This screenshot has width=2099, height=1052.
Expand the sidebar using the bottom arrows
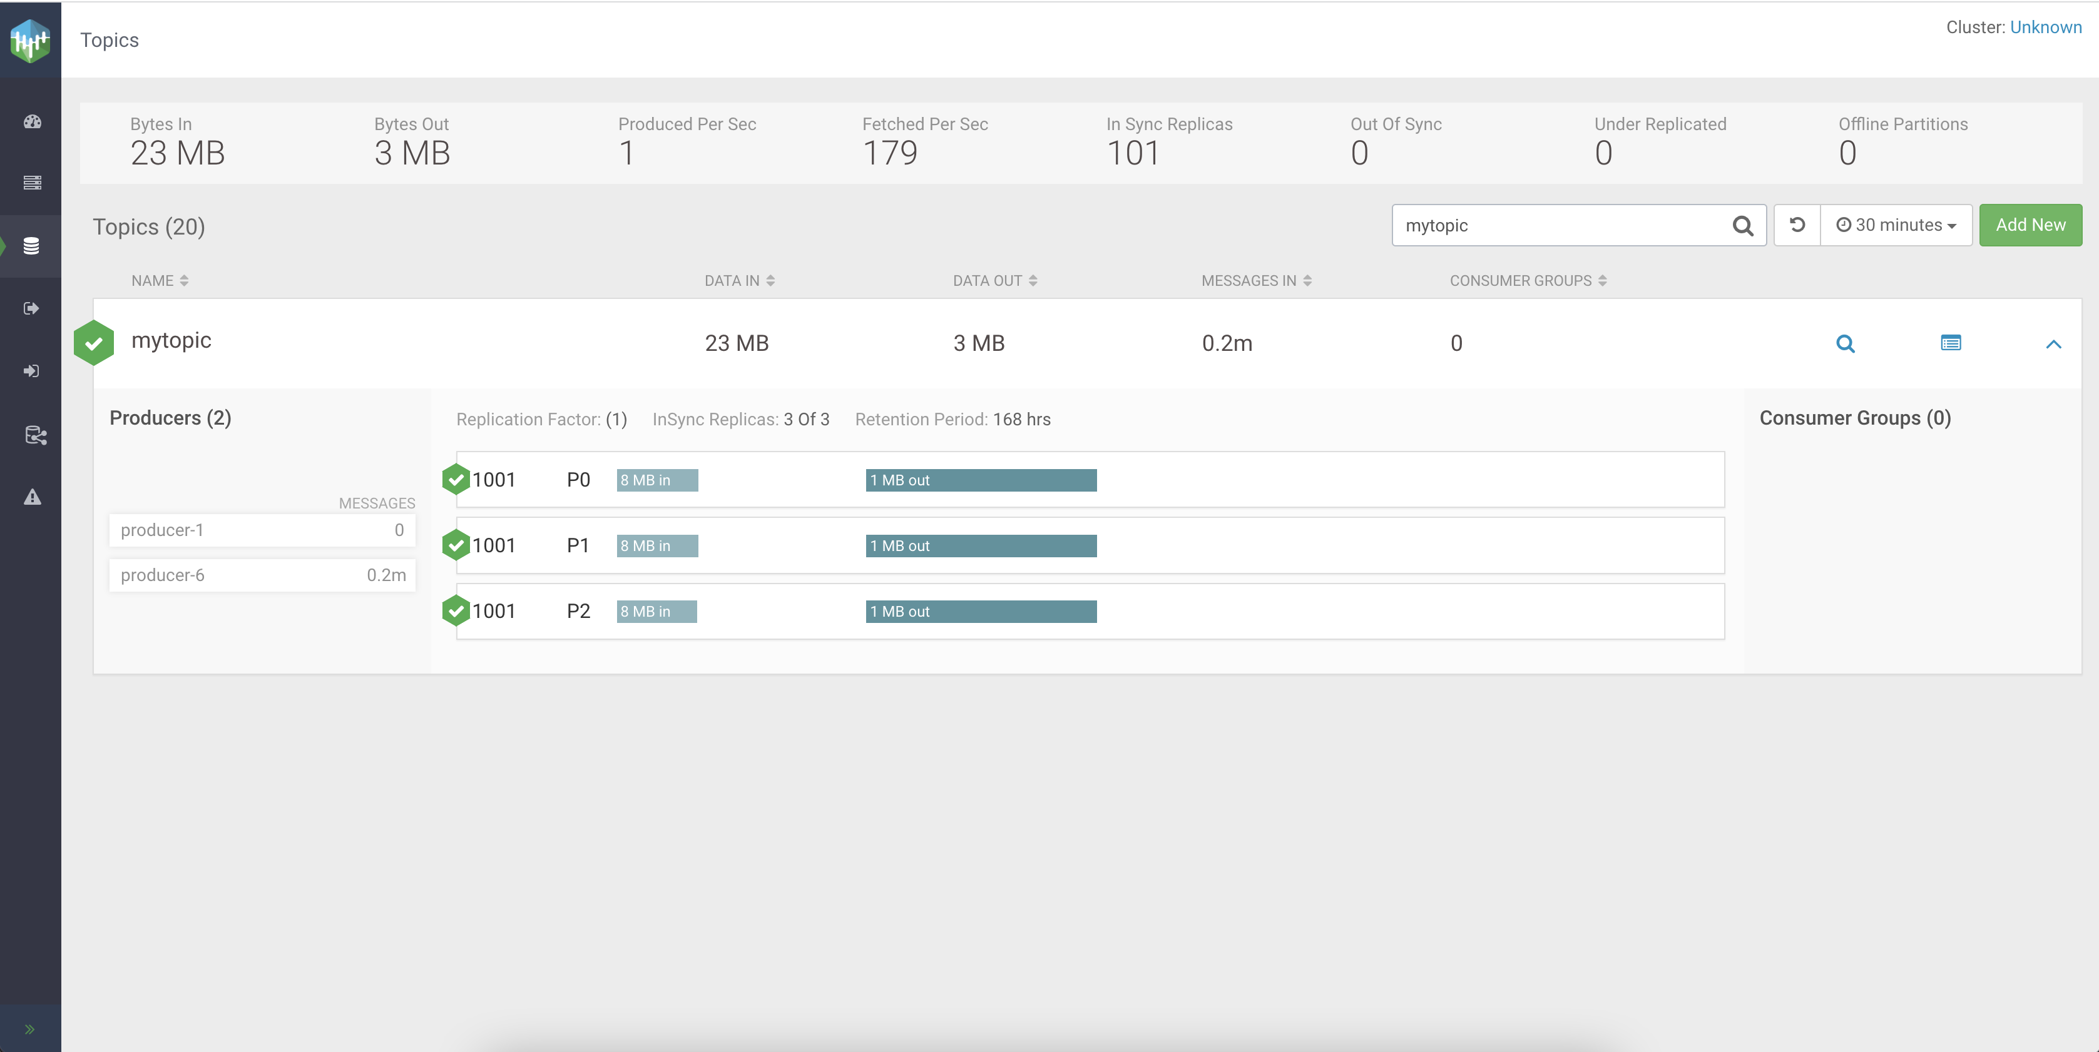click(x=29, y=1029)
